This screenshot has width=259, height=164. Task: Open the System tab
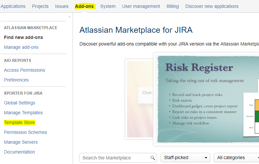tap(108, 6)
